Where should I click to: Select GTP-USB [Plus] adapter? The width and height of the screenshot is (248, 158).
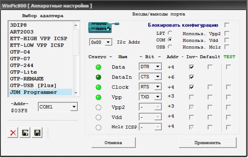(x=41, y=86)
